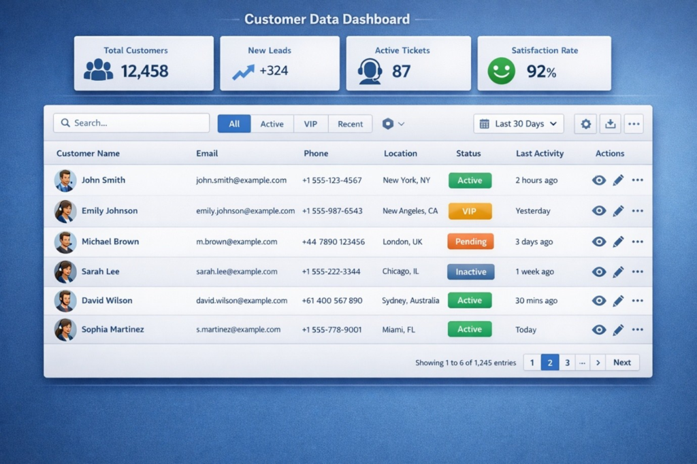The width and height of the screenshot is (697, 464).
Task: Expand the Last 30 Days date dropdown
Action: [519, 124]
